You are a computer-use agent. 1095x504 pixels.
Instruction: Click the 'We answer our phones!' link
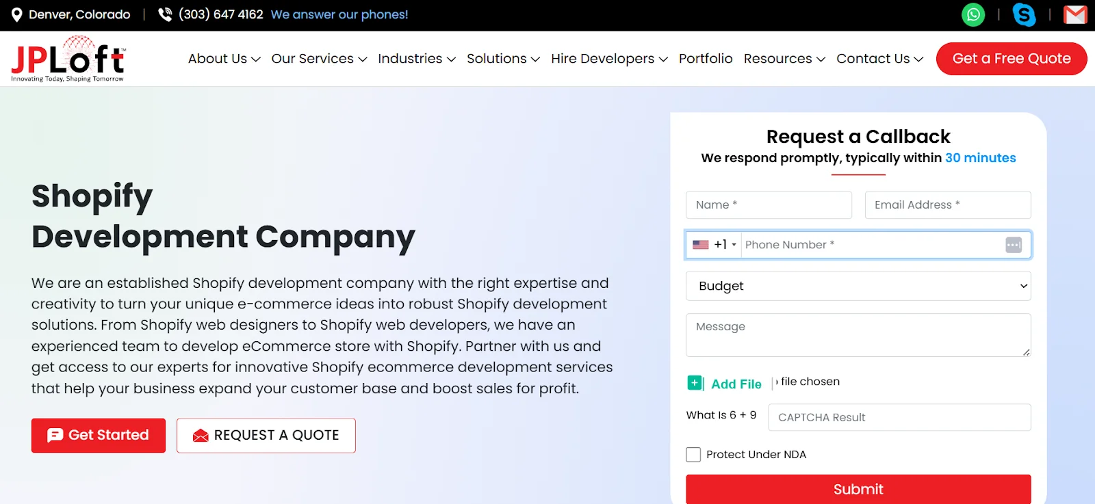coord(339,14)
